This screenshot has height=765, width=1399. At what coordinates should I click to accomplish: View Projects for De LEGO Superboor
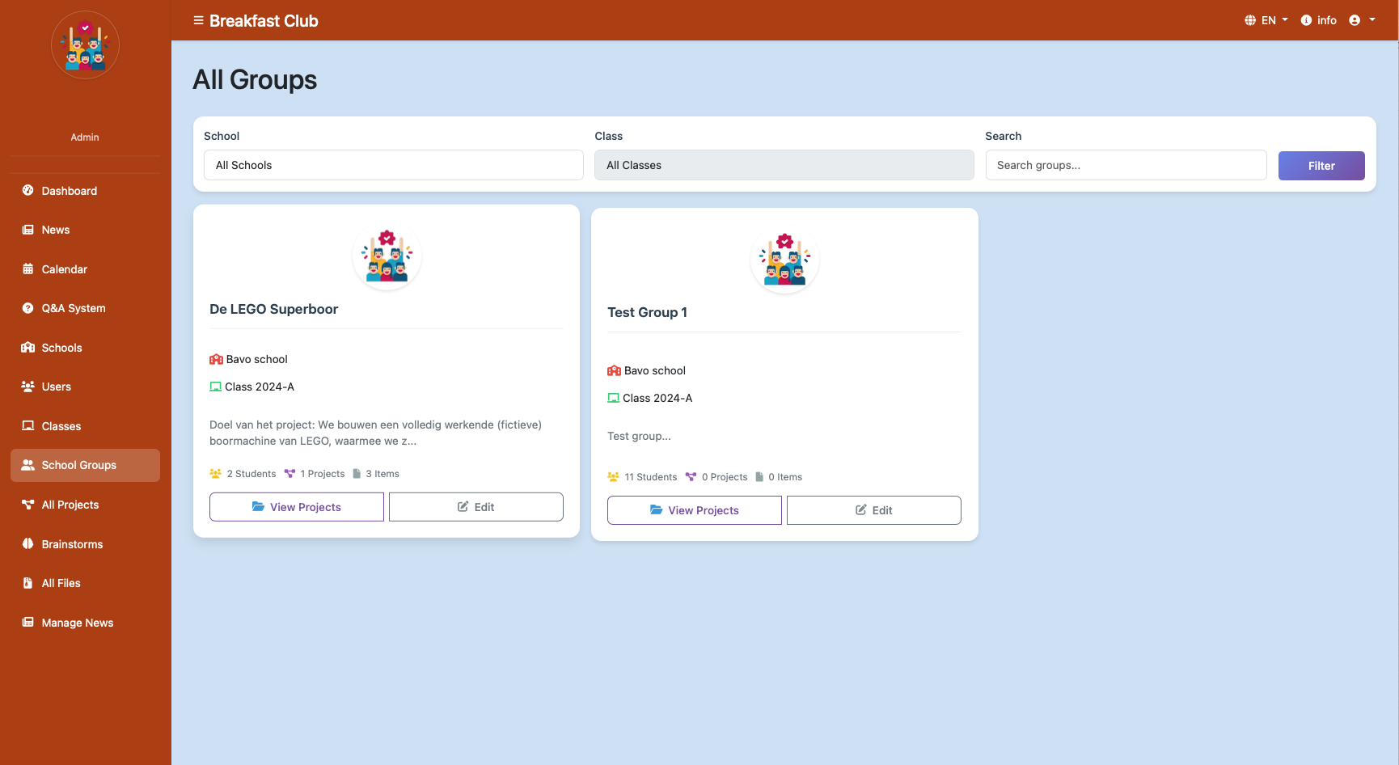(x=297, y=507)
